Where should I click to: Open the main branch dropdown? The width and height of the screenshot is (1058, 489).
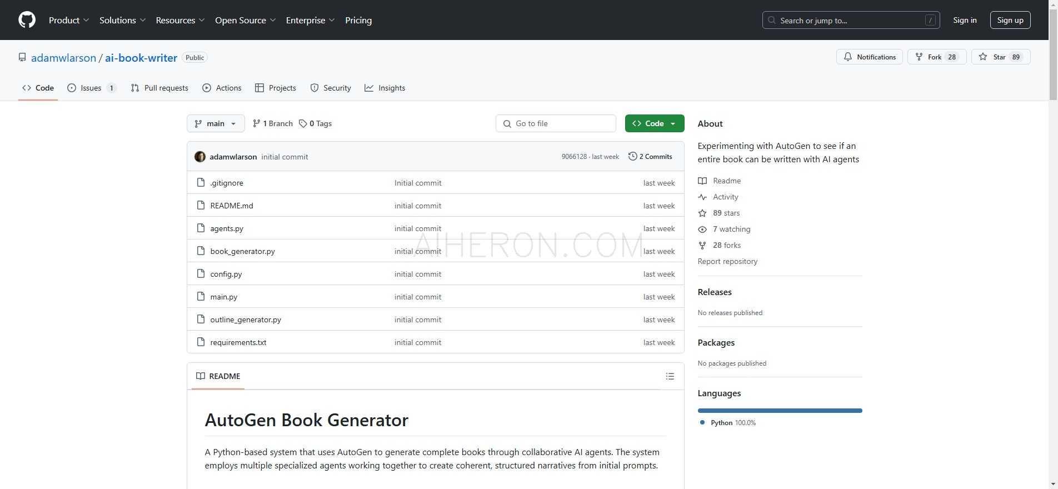216,123
